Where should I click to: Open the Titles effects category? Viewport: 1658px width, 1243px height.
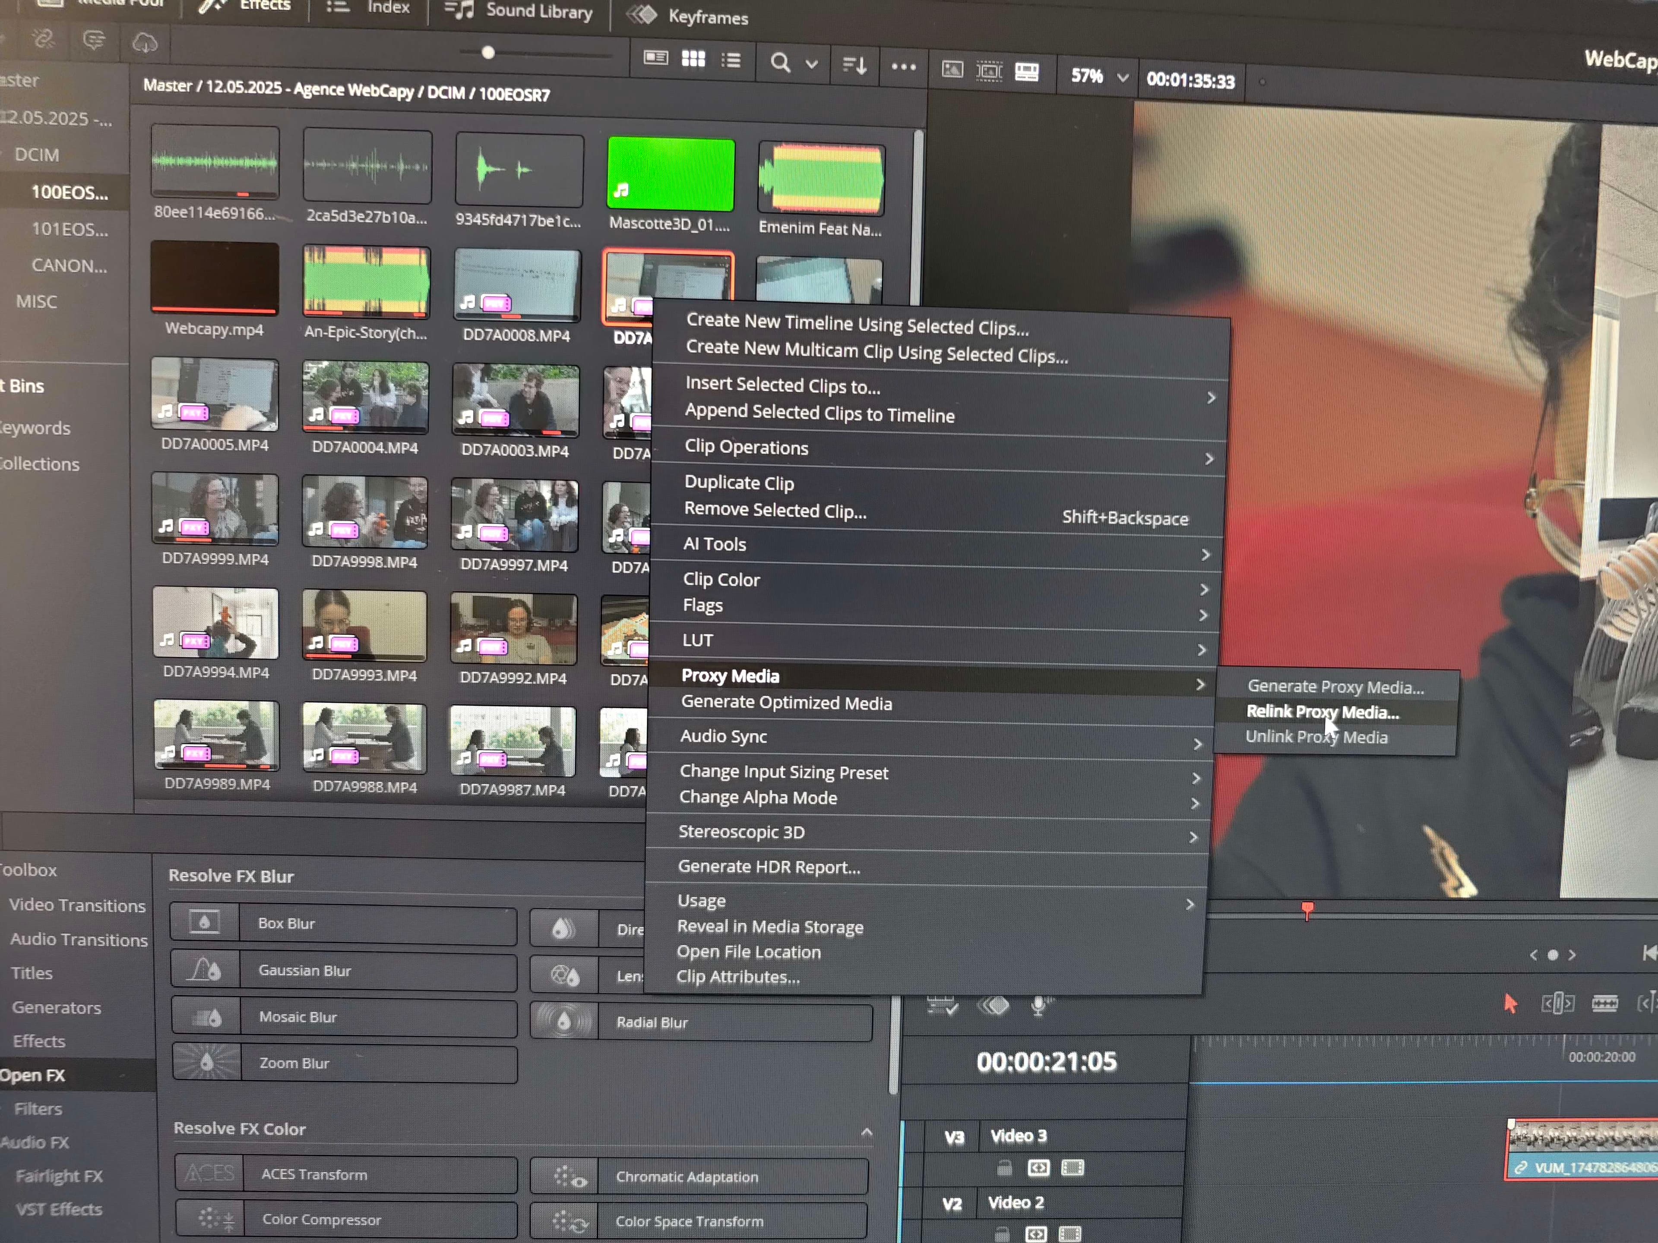[x=32, y=973]
